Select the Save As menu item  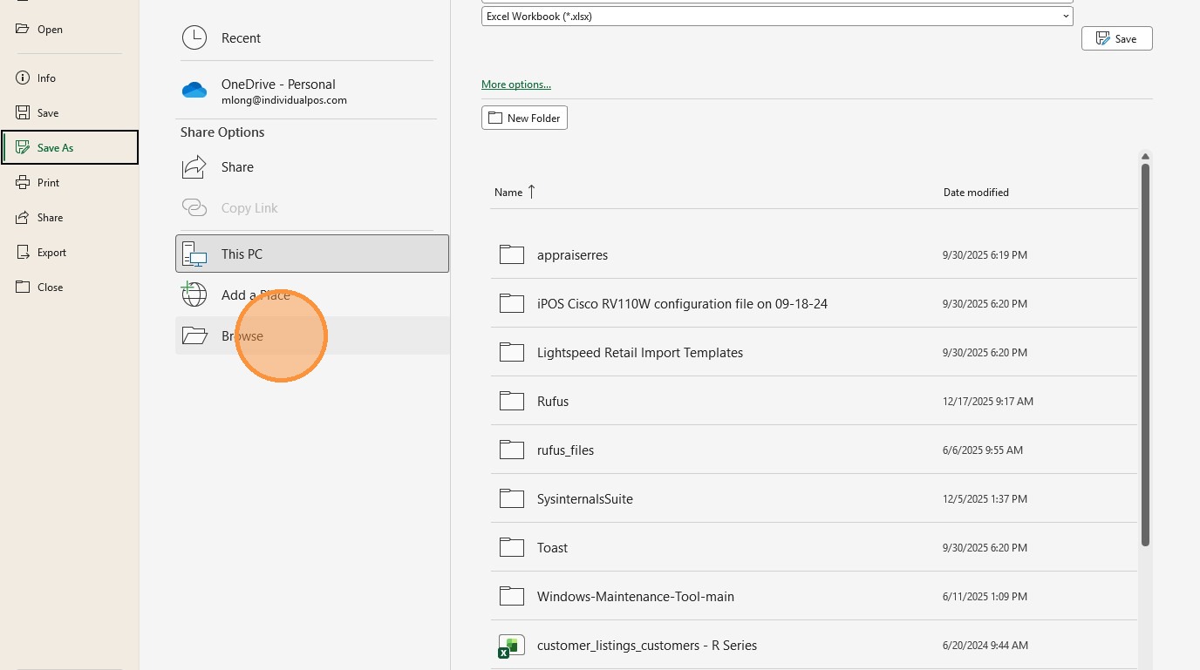click(70, 147)
